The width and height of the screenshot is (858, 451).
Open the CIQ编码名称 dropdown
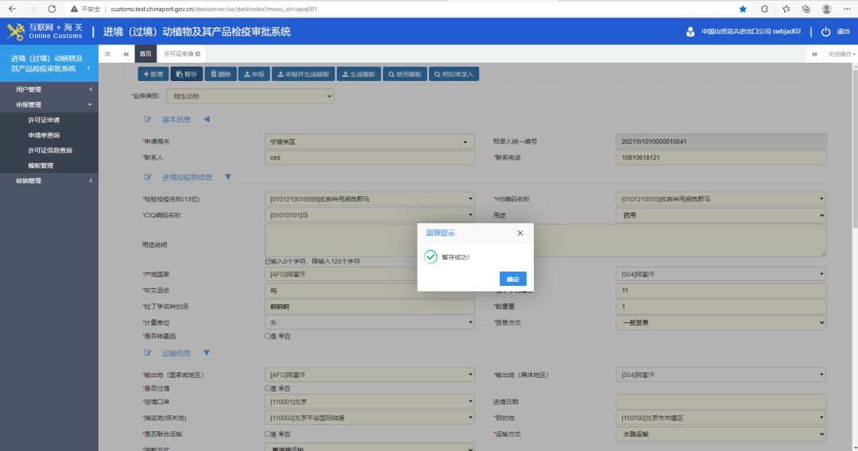[x=369, y=215]
